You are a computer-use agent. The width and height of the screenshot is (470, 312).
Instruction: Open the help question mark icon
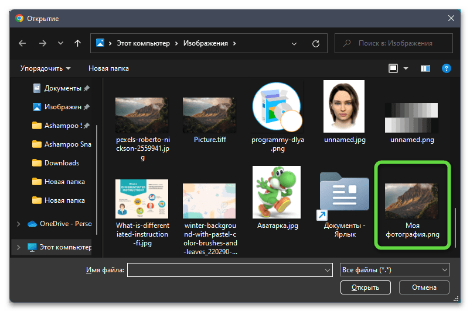pyautogui.click(x=446, y=68)
